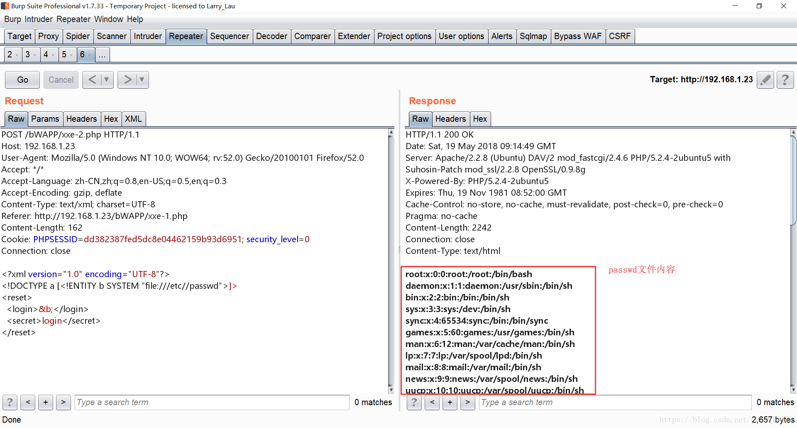Image resolution: width=797 pixels, height=428 pixels.
Task: Close Repeater tab 2
Action: 17,55
